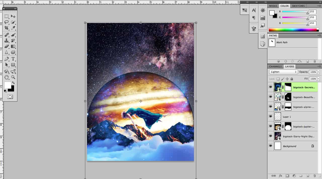Image resolution: width=322 pixels, height=179 pixels.
Task: Hide the bigstock-Secrets layer
Action: click(x=270, y=87)
